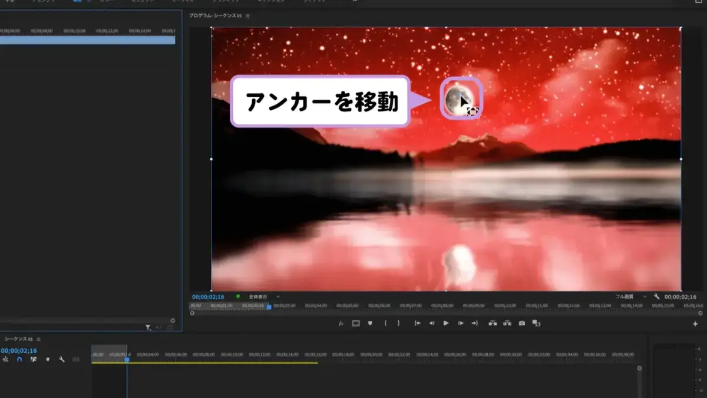Open the Program Monitor wrench settings
The image size is (707, 398).
(x=656, y=297)
